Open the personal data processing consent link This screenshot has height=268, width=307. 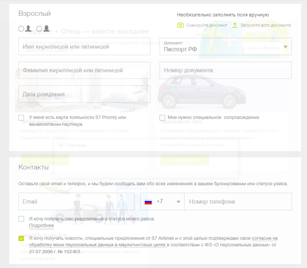[x=264, y=239]
